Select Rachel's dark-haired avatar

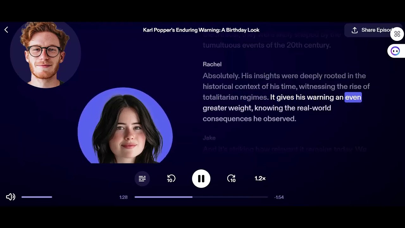point(125,126)
